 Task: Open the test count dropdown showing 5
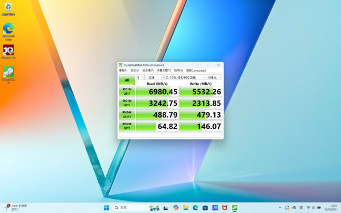(140, 77)
